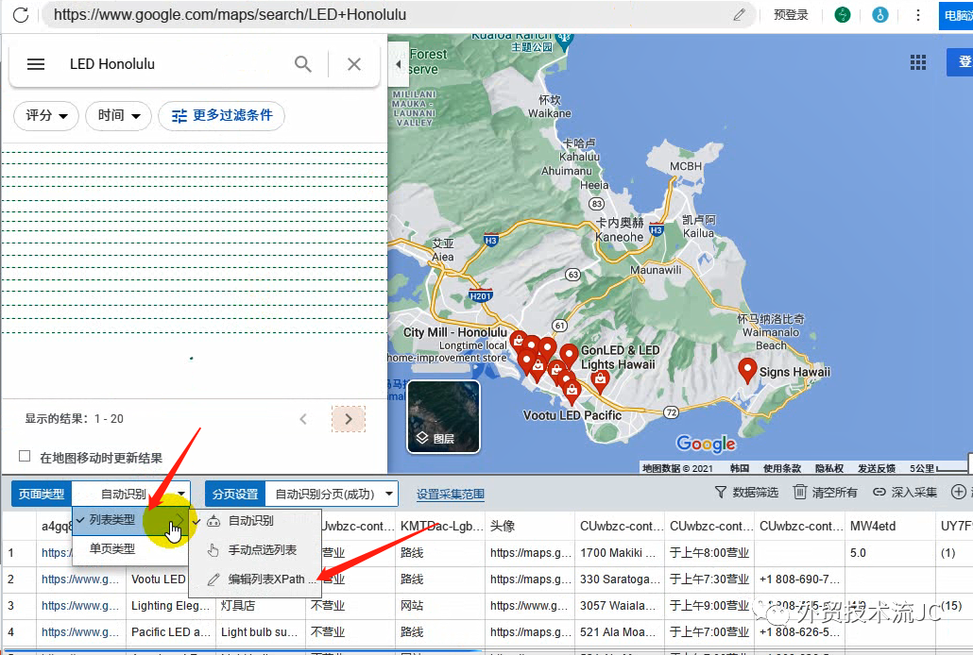Image resolution: width=973 pixels, height=655 pixels.
Task: Click cell '网站' in row 3
Action: point(440,606)
